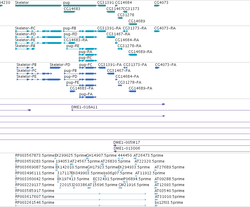
Task: Select protein CG4073-PA
Action: 166,65
